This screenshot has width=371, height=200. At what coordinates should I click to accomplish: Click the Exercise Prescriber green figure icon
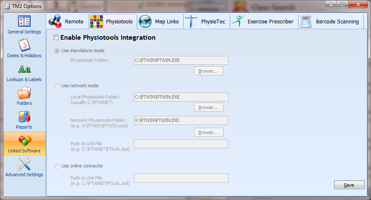(x=238, y=21)
